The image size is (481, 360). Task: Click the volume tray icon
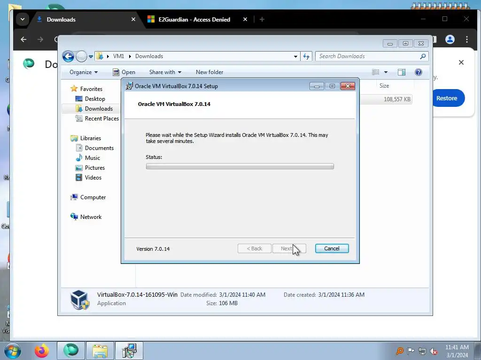tap(434, 351)
